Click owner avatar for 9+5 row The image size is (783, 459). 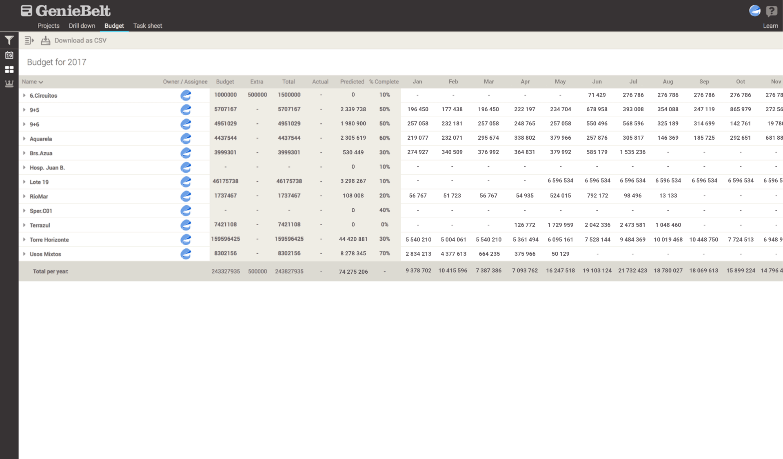pyautogui.click(x=186, y=110)
